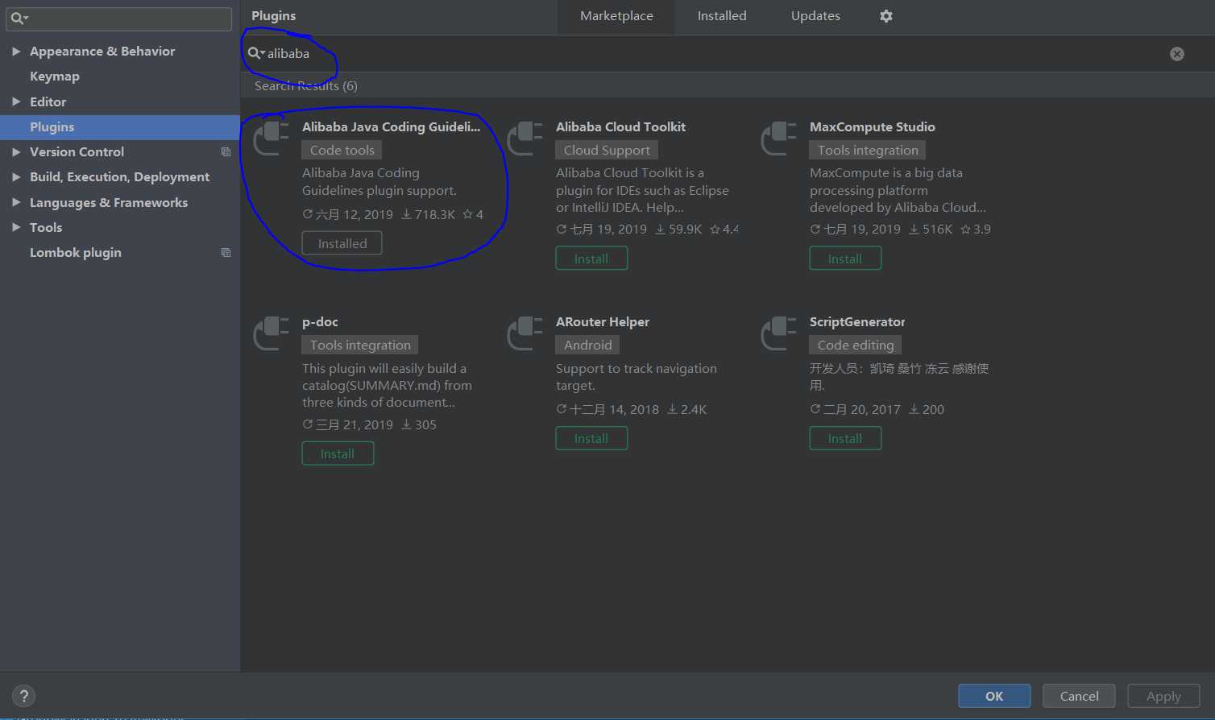Open ScriptGenerator plugin title

pos(857,321)
